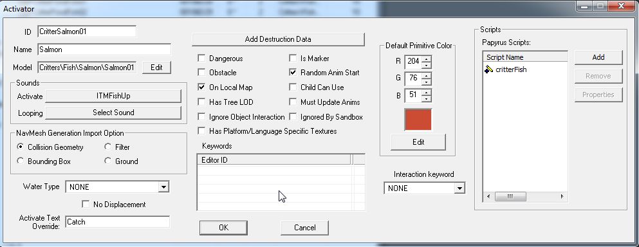Viewport: 639px width, 247px height.
Task: Click the Activate Text Override field
Action: 117,222
